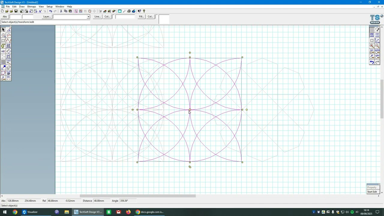Click the large fill preview box
This screenshot has height=216, width=384.
(x=164, y=19)
